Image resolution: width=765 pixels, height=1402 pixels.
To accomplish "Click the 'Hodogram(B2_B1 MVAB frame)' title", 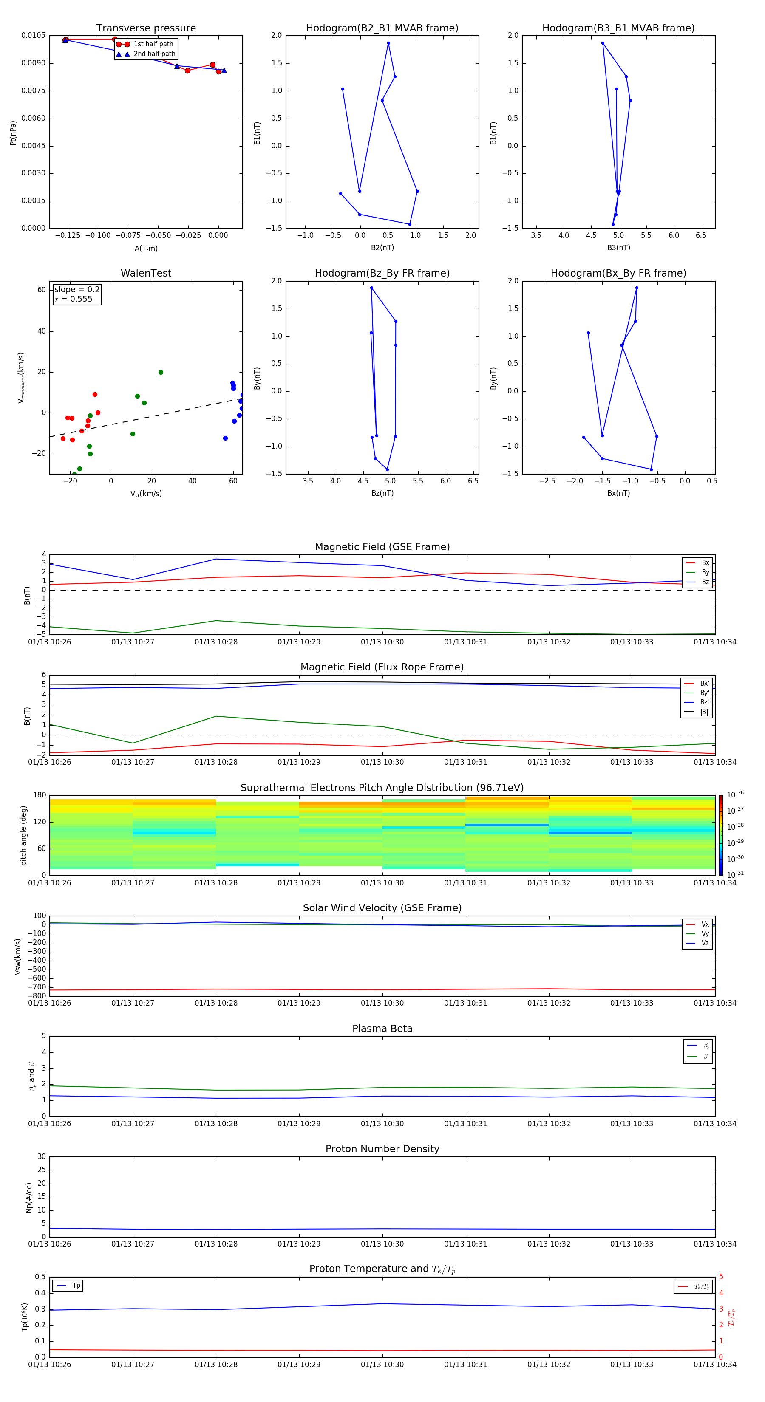I will (x=382, y=28).
